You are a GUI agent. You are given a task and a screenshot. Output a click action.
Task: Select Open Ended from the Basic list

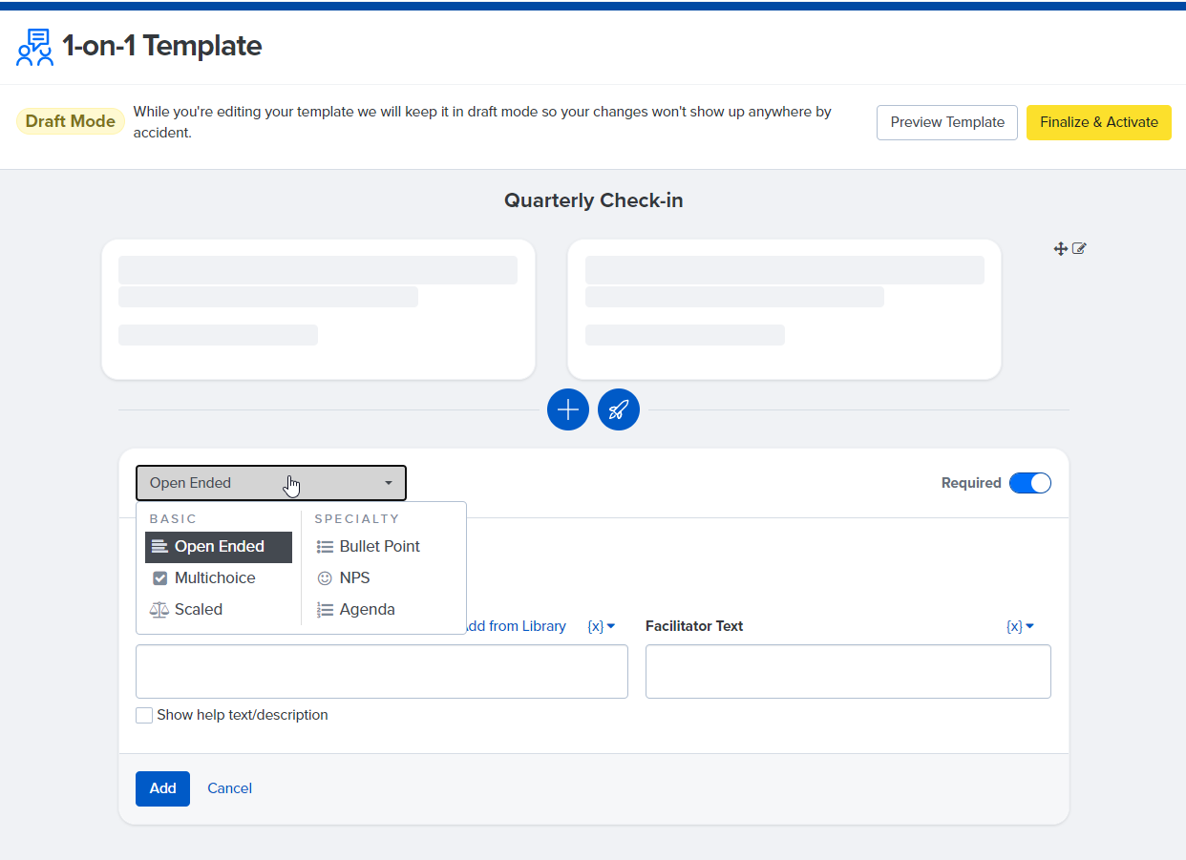tap(219, 547)
